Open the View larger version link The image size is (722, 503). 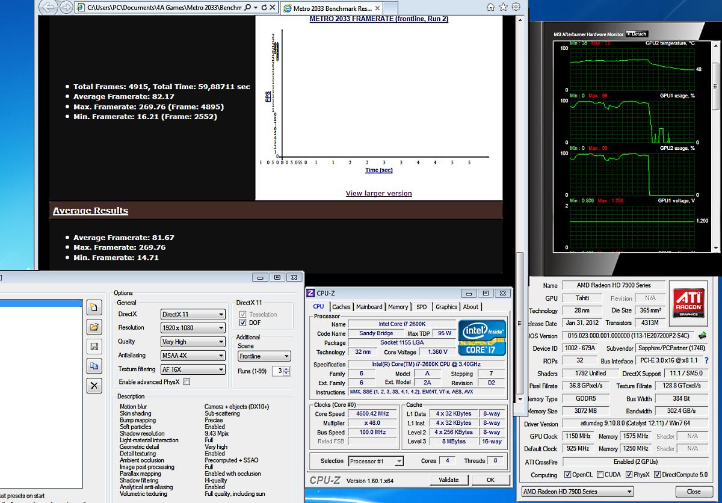(x=379, y=193)
